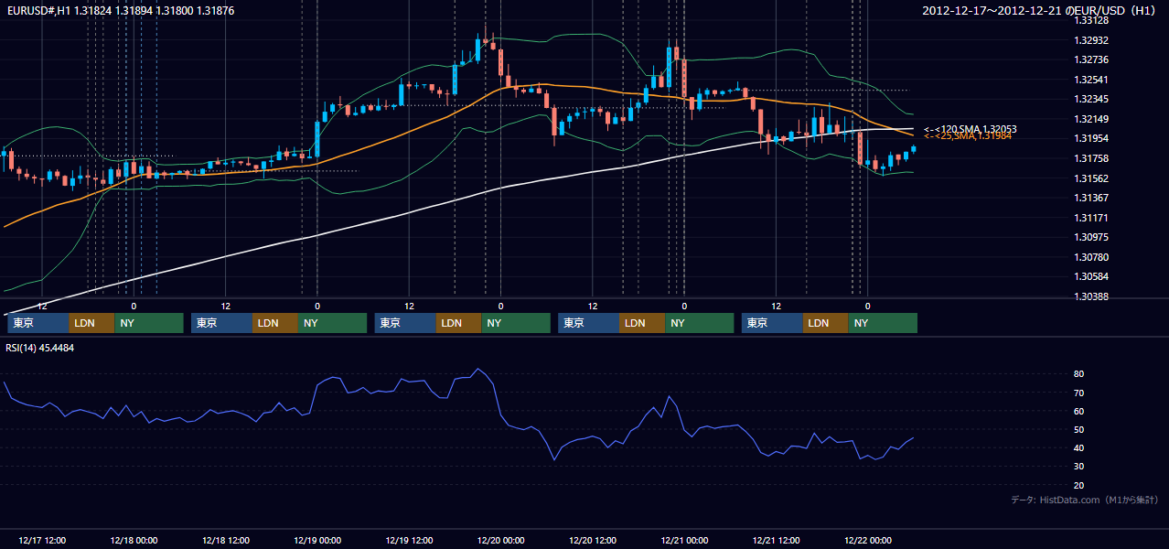The width and height of the screenshot is (1169, 549).
Task: Select the 12/20 00:00 time axis label
Action: point(500,540)
